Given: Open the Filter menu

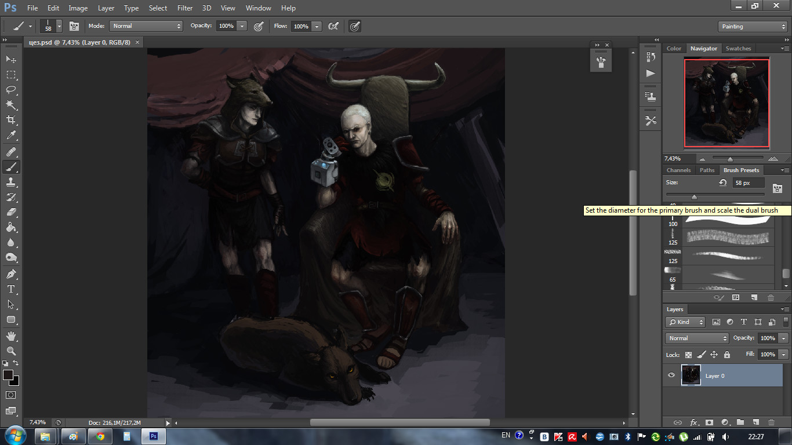Looking at the screenshot, I should (x=185, y=8).
